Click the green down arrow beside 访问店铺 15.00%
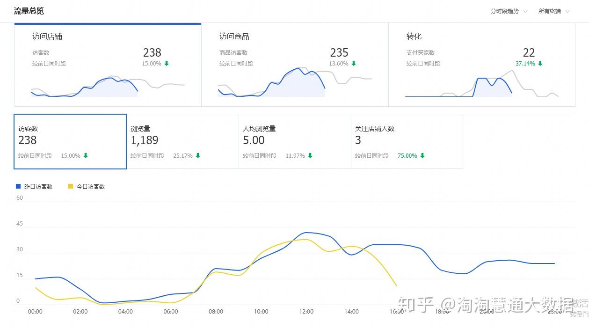Image resolution: width=589 pixels, height=329 pixels. (x=167, y=64)
